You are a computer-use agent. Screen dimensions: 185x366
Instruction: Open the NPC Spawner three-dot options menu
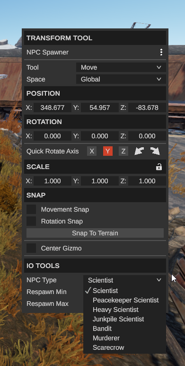pyautogui.click(x=161, y=52)
